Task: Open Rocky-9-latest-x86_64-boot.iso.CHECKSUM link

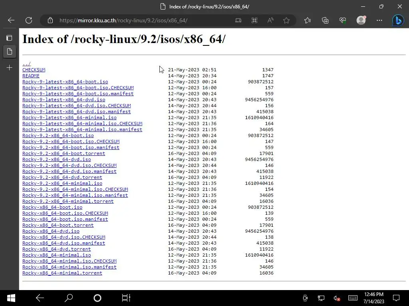Action: tap(78, 88)
